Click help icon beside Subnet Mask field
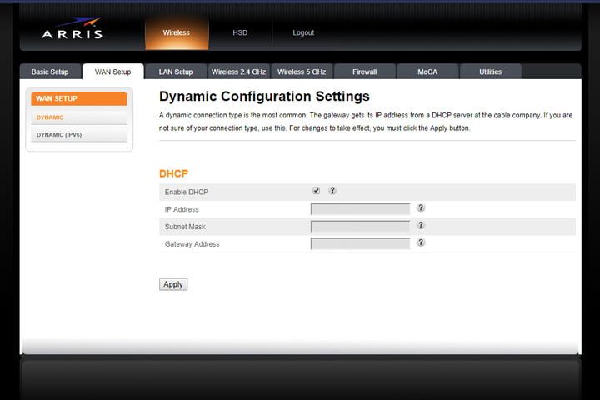This screenshot has width=600, height=400. [421, 226]
